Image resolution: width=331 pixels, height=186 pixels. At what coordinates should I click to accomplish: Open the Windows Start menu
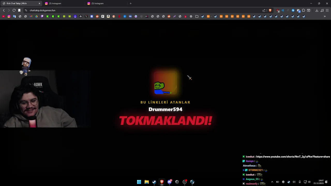(139, 182)
